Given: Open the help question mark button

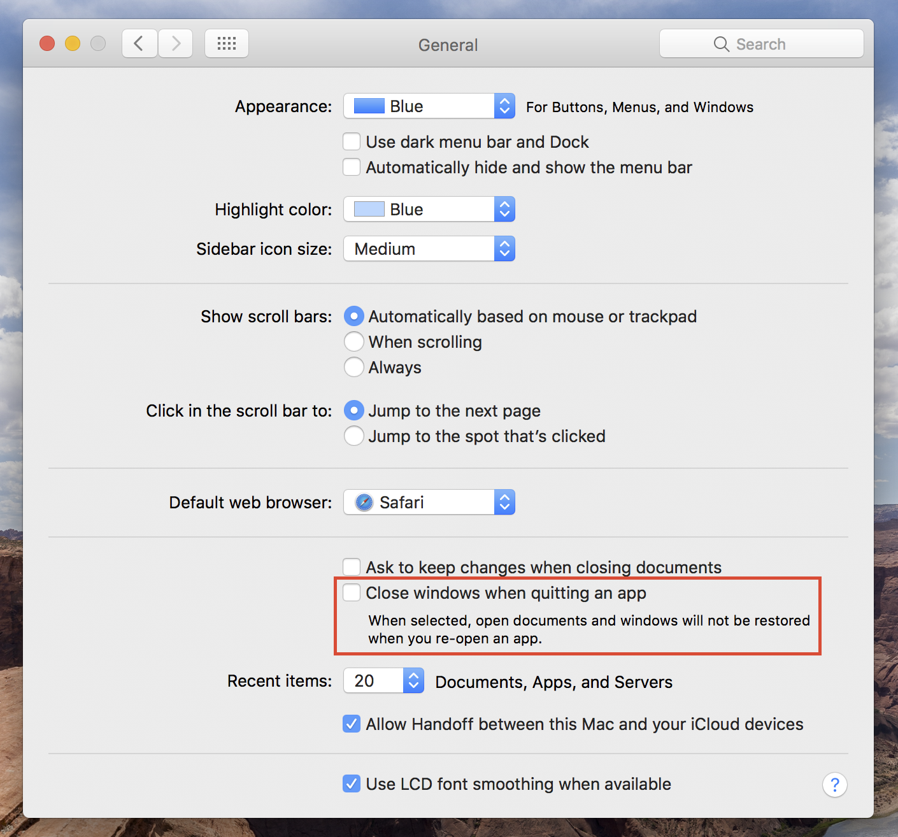Looking at the screenshot, I should point(834,785).
